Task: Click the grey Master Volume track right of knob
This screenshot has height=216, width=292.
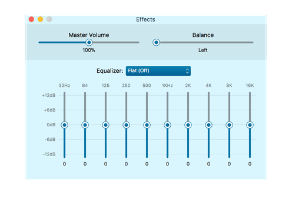Action: (x=116, y=42)
